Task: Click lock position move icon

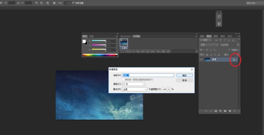Action: pos(215,55)
